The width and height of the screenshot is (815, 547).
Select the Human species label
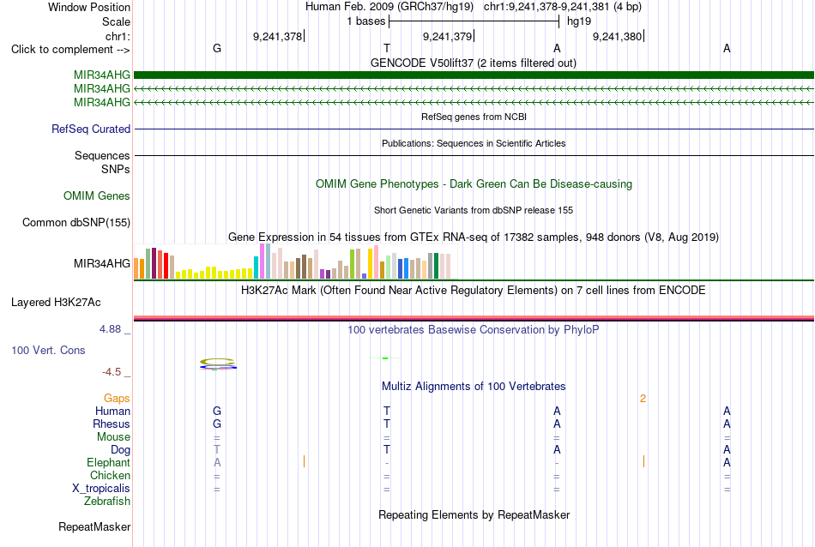click(x=112, y=411)
